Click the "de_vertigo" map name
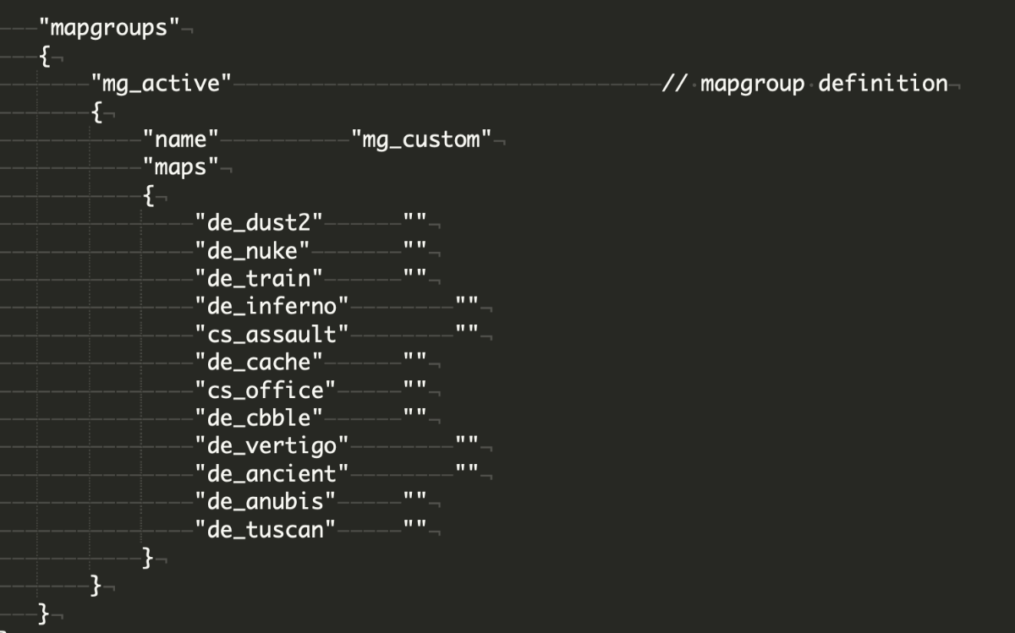This screenshot has width=1015, height=633. click(x=272, y=445)
